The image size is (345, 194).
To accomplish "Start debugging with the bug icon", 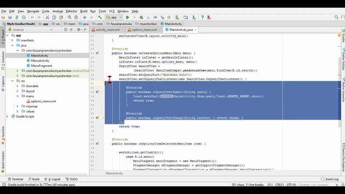I will [141, 17].
